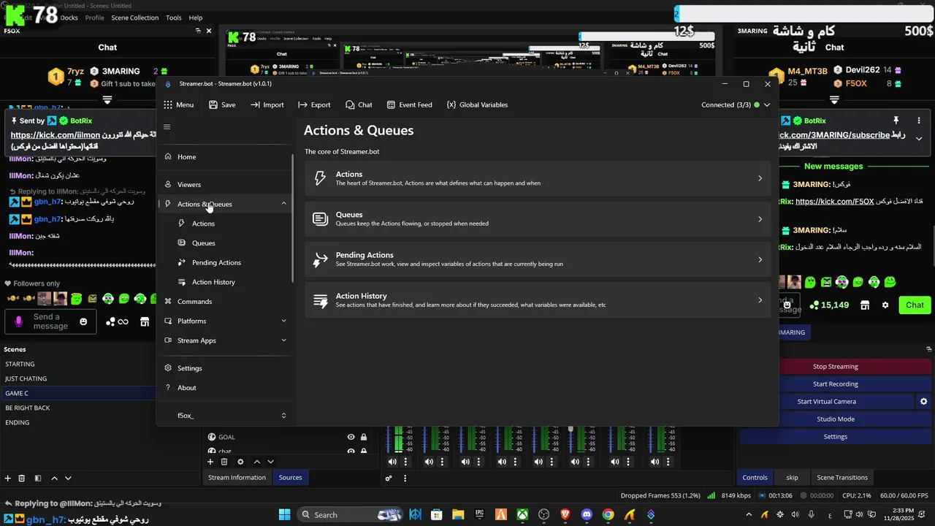Click the Queues card arrow

click(x=760, y=219)
